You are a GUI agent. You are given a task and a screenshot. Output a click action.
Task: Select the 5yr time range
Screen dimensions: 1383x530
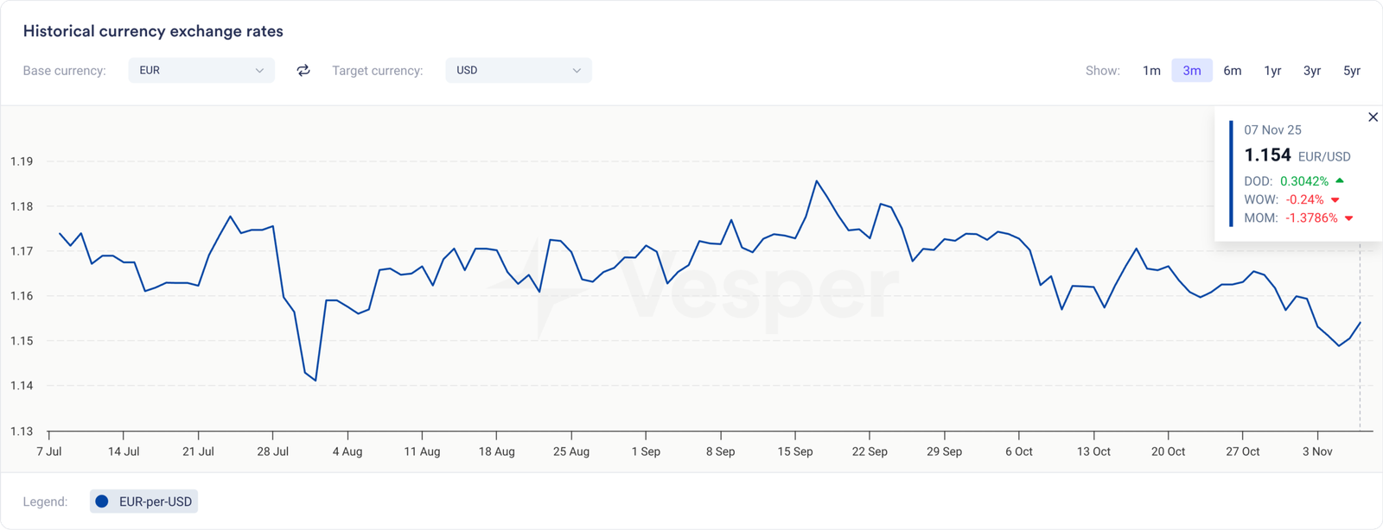click(1352, 71)
